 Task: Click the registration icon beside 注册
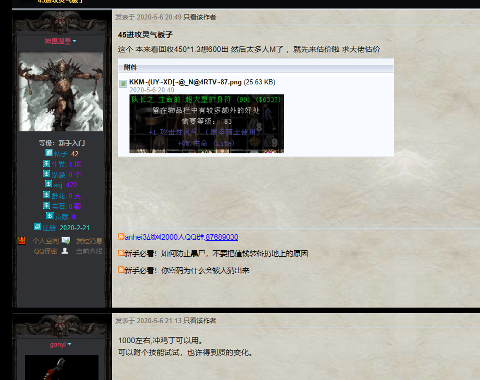point(37,227)
